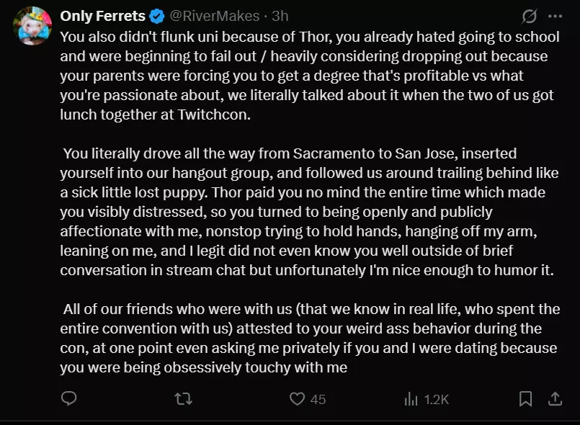Open the post via the 3h timestamp
Viewport: 580px width, 425px height.
[280, 16]
